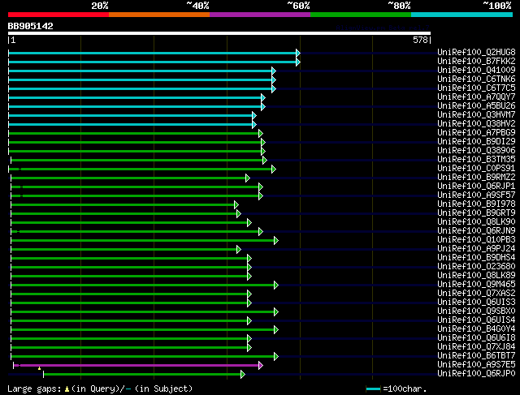Select the UniRef100_B9RMZ2 label
This screenshot has width=520, height=395.
coord(476,177)
